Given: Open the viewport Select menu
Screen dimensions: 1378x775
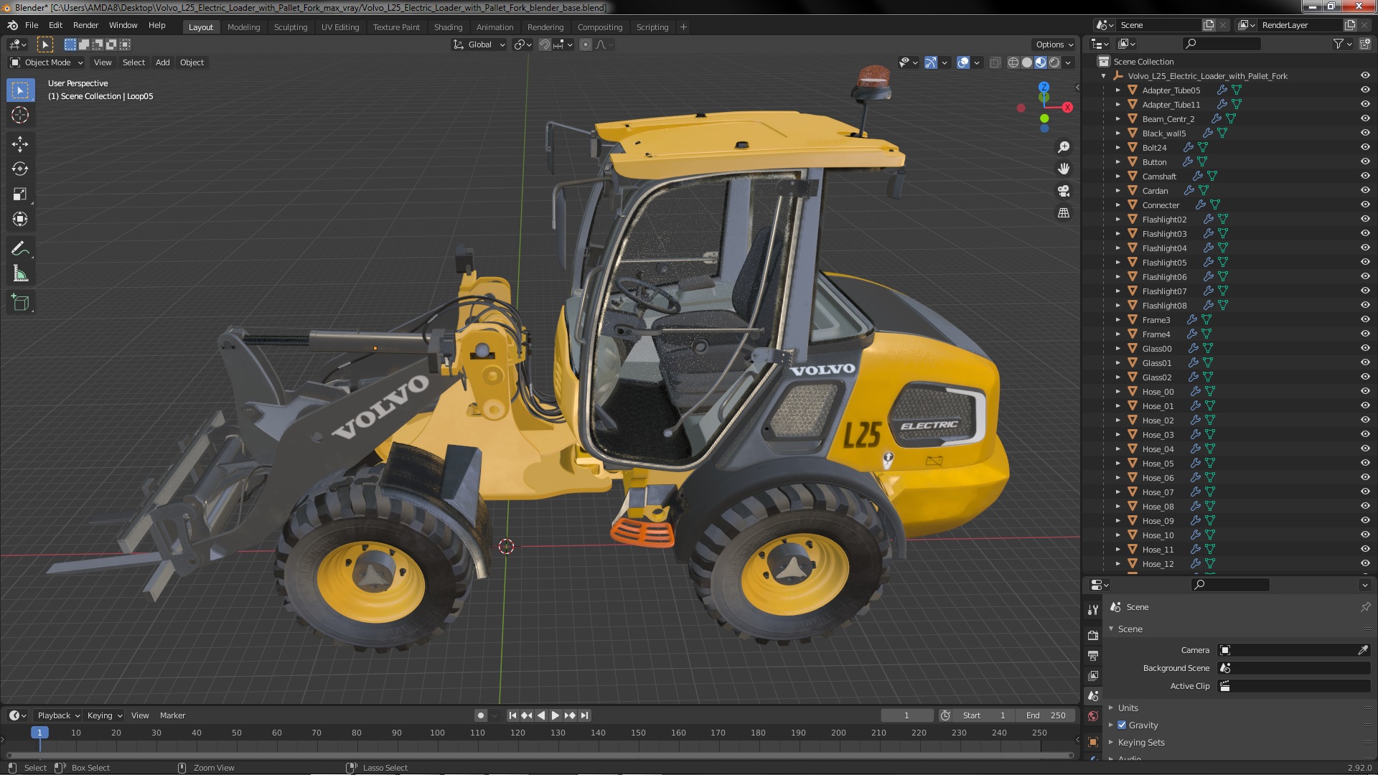Looking at the screenshot, I should 133,62.
